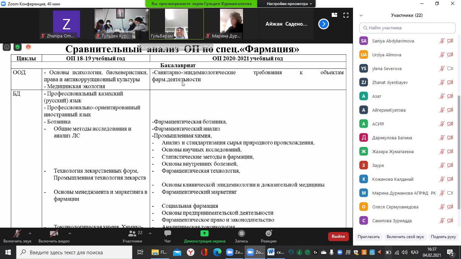This screenshot has height=259, width=461.
Task: Switch the video layout view icon
Action: coord(334,15)
